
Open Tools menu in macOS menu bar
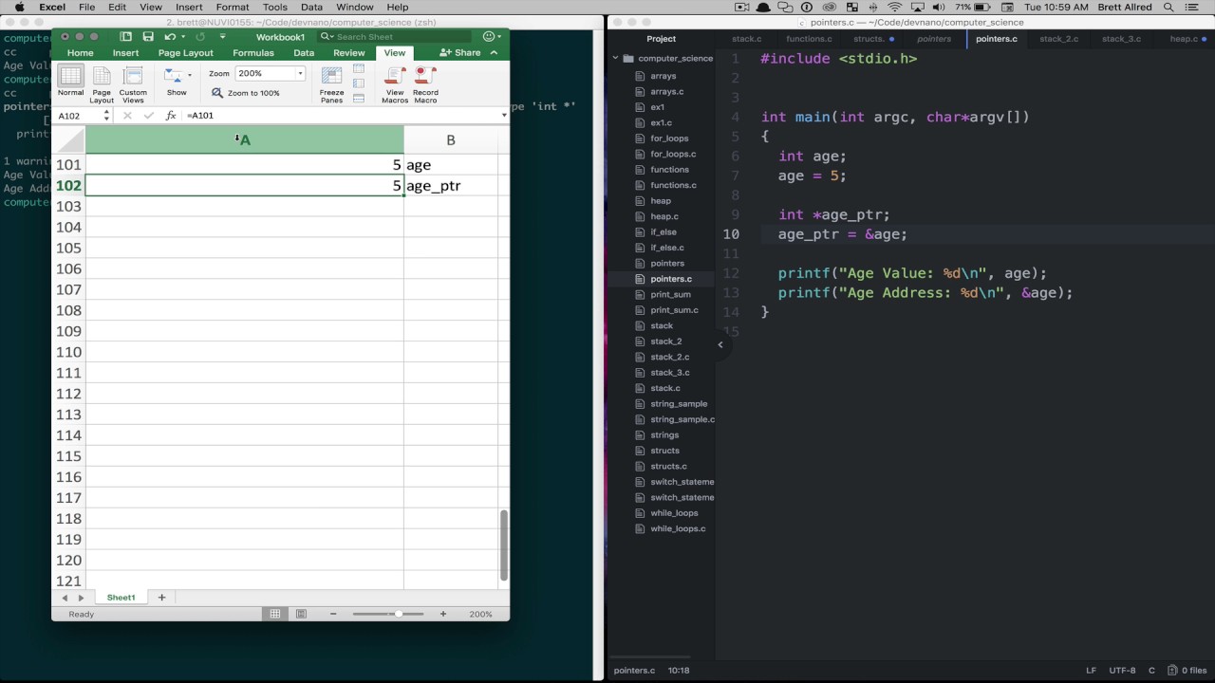pyautogui.click(x=275, y=8)
